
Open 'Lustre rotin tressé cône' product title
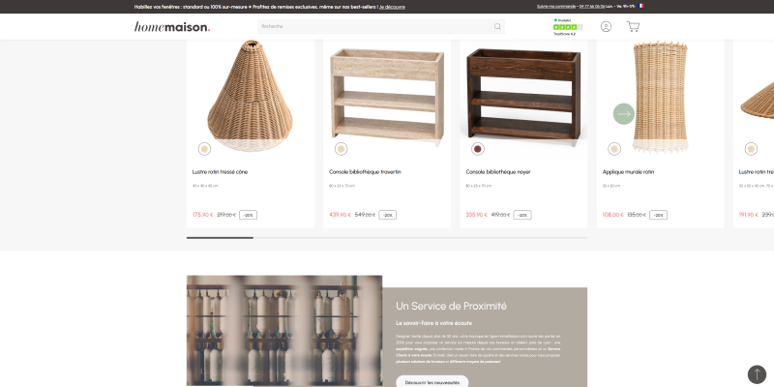point(221,172)
